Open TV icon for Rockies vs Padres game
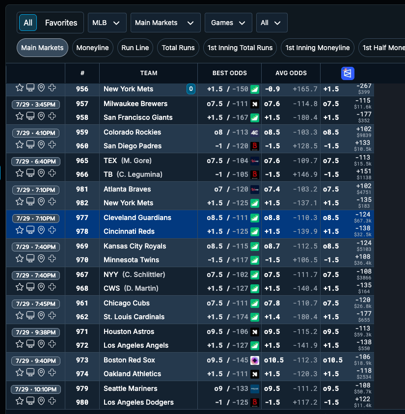The width and height of the screenshot is (405, 414). tap(30, 145)
